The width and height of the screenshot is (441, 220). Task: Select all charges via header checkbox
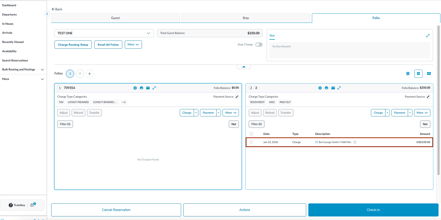(x=251, y=134)
